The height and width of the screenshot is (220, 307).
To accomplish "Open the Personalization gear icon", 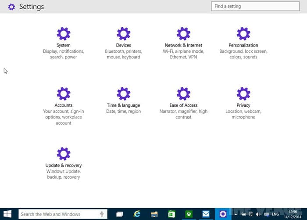I will 243,34.
